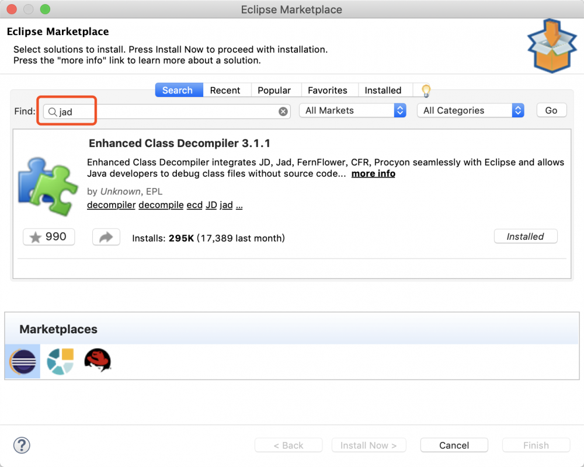Image resolution: width=584 pixels, height=467 pixels.
Task: Click the ellipsis more-tags link
Action: pyautogui.click(x=239, y=206)
